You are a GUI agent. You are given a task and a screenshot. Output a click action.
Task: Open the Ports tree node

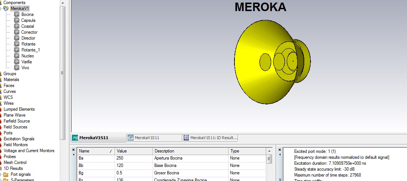(x=8, y=133)
